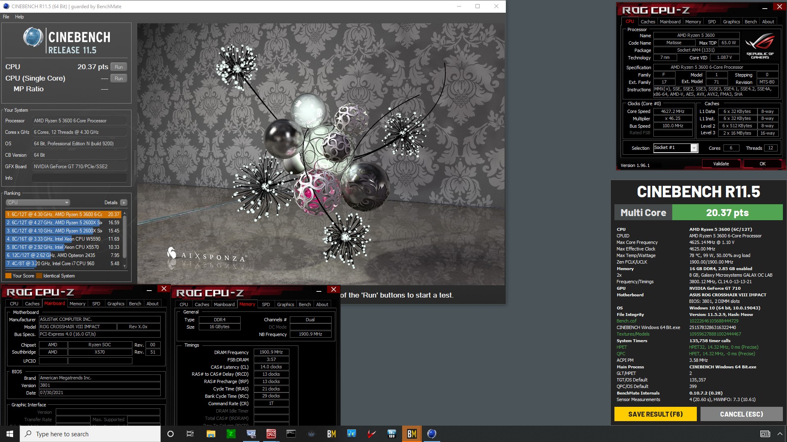Select ranking entry AMD Opteron 2435

point(63,255)
